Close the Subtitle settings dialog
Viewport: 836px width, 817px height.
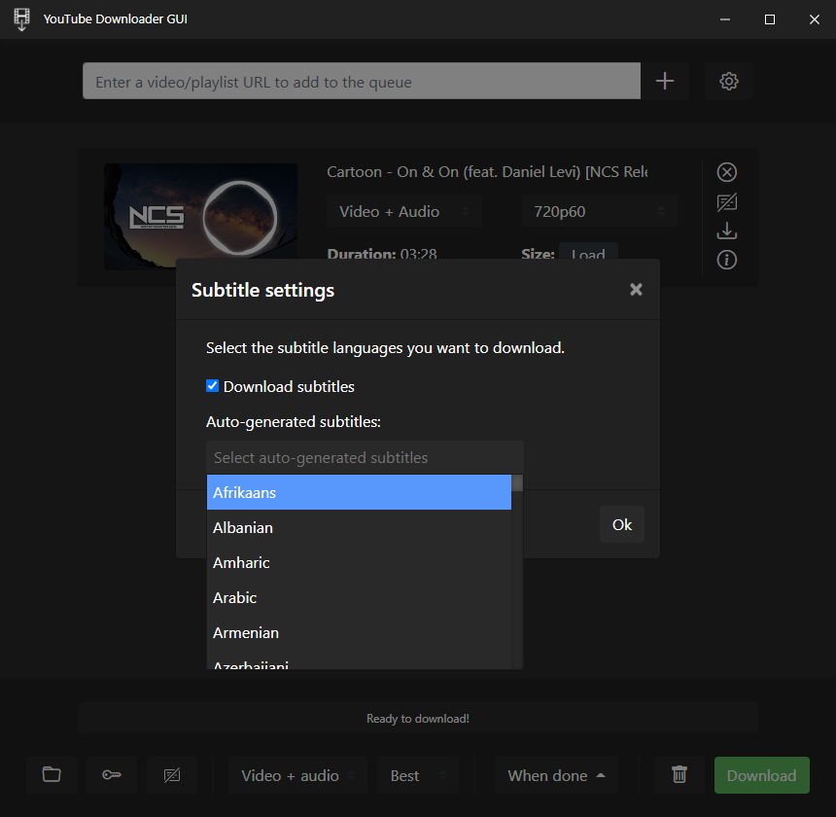[636, 289]
